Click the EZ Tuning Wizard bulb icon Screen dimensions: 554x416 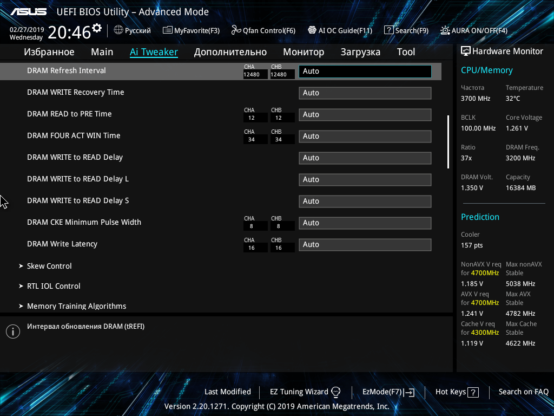click(335, 392)
